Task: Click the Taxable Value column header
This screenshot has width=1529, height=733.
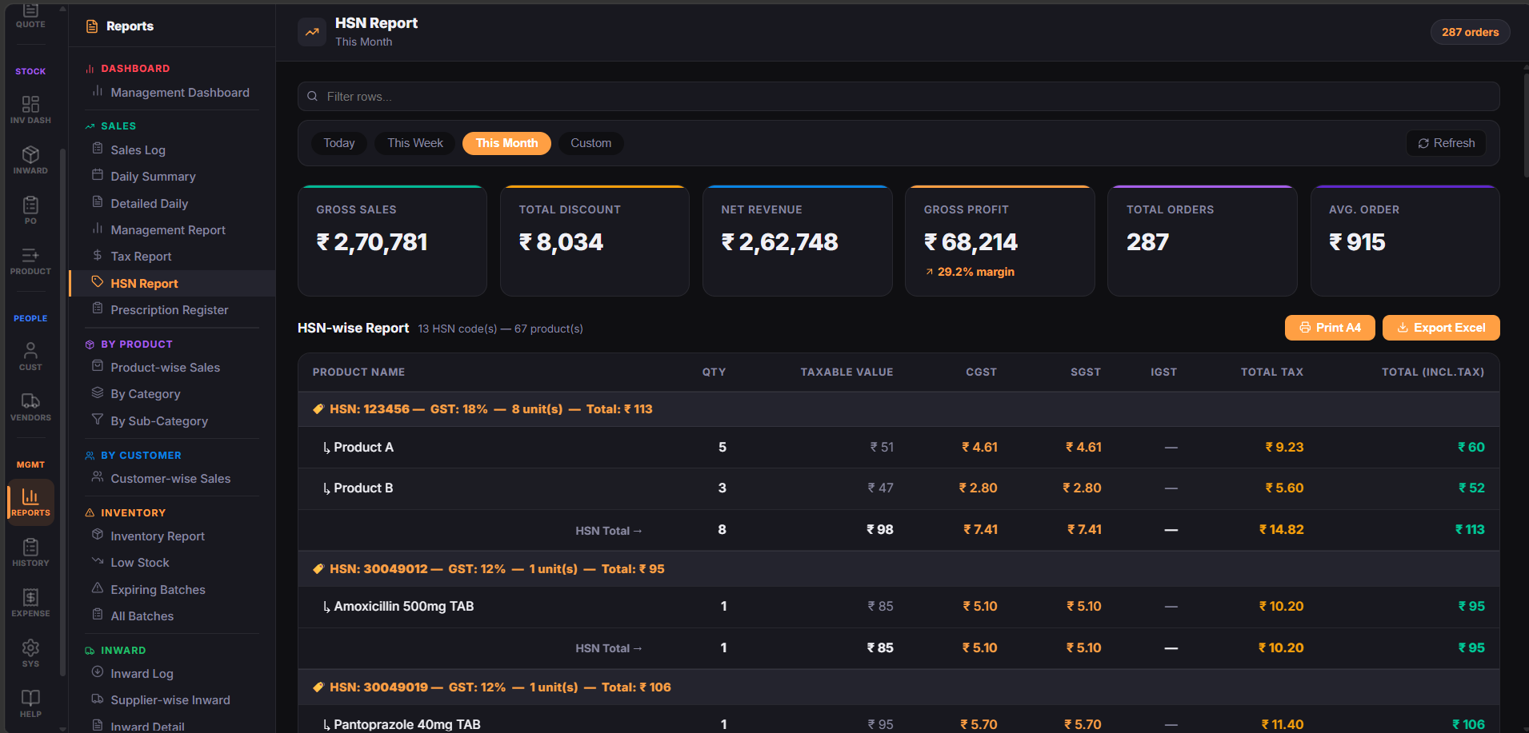Action: [847, 372]
